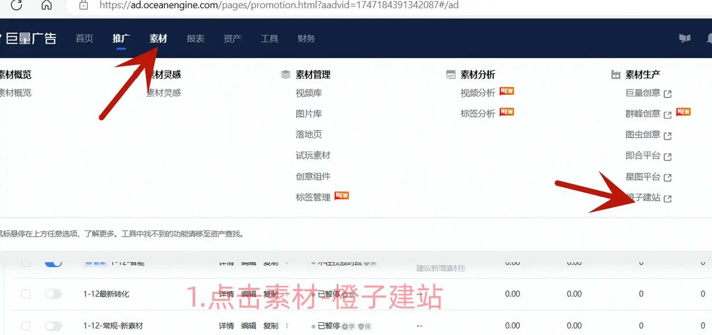Open more actions for 1-12-常规-新素材
The height and width of the screenshot is (335, 712).
(287, 326)
